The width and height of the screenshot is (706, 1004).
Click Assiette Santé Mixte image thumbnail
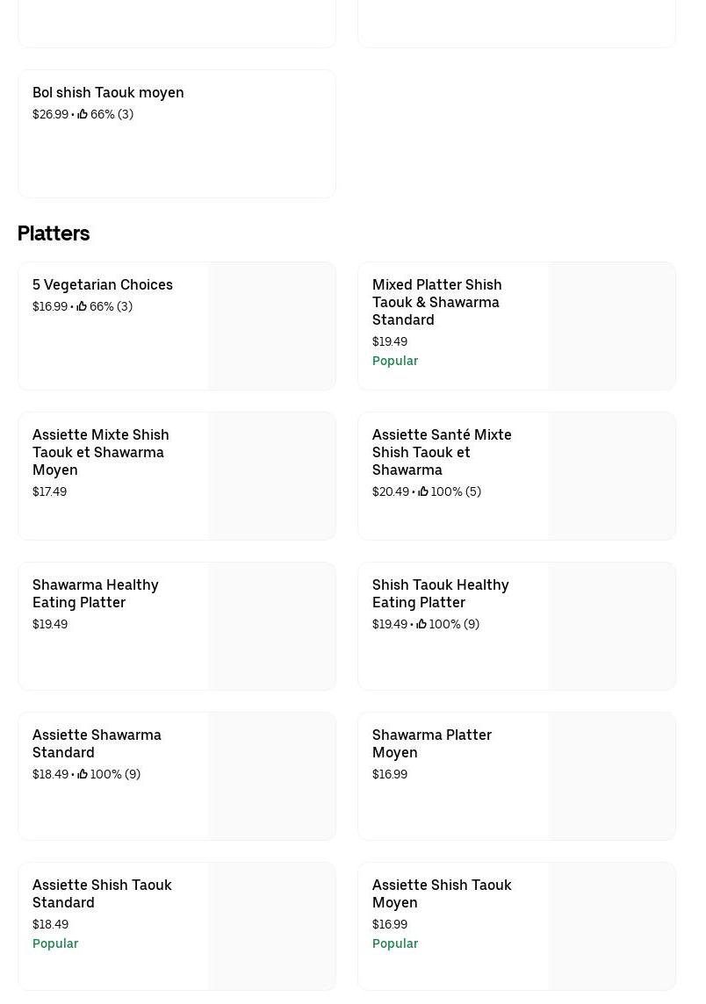pos(612,477)
